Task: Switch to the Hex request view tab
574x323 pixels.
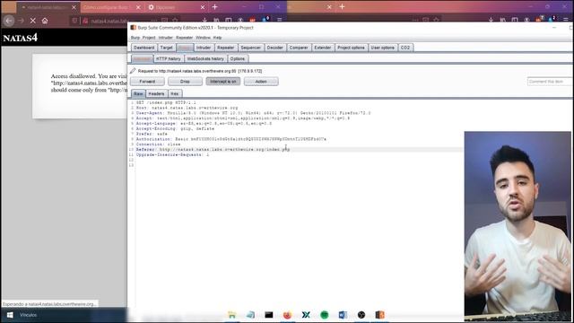Action: [x=175, y=93]
